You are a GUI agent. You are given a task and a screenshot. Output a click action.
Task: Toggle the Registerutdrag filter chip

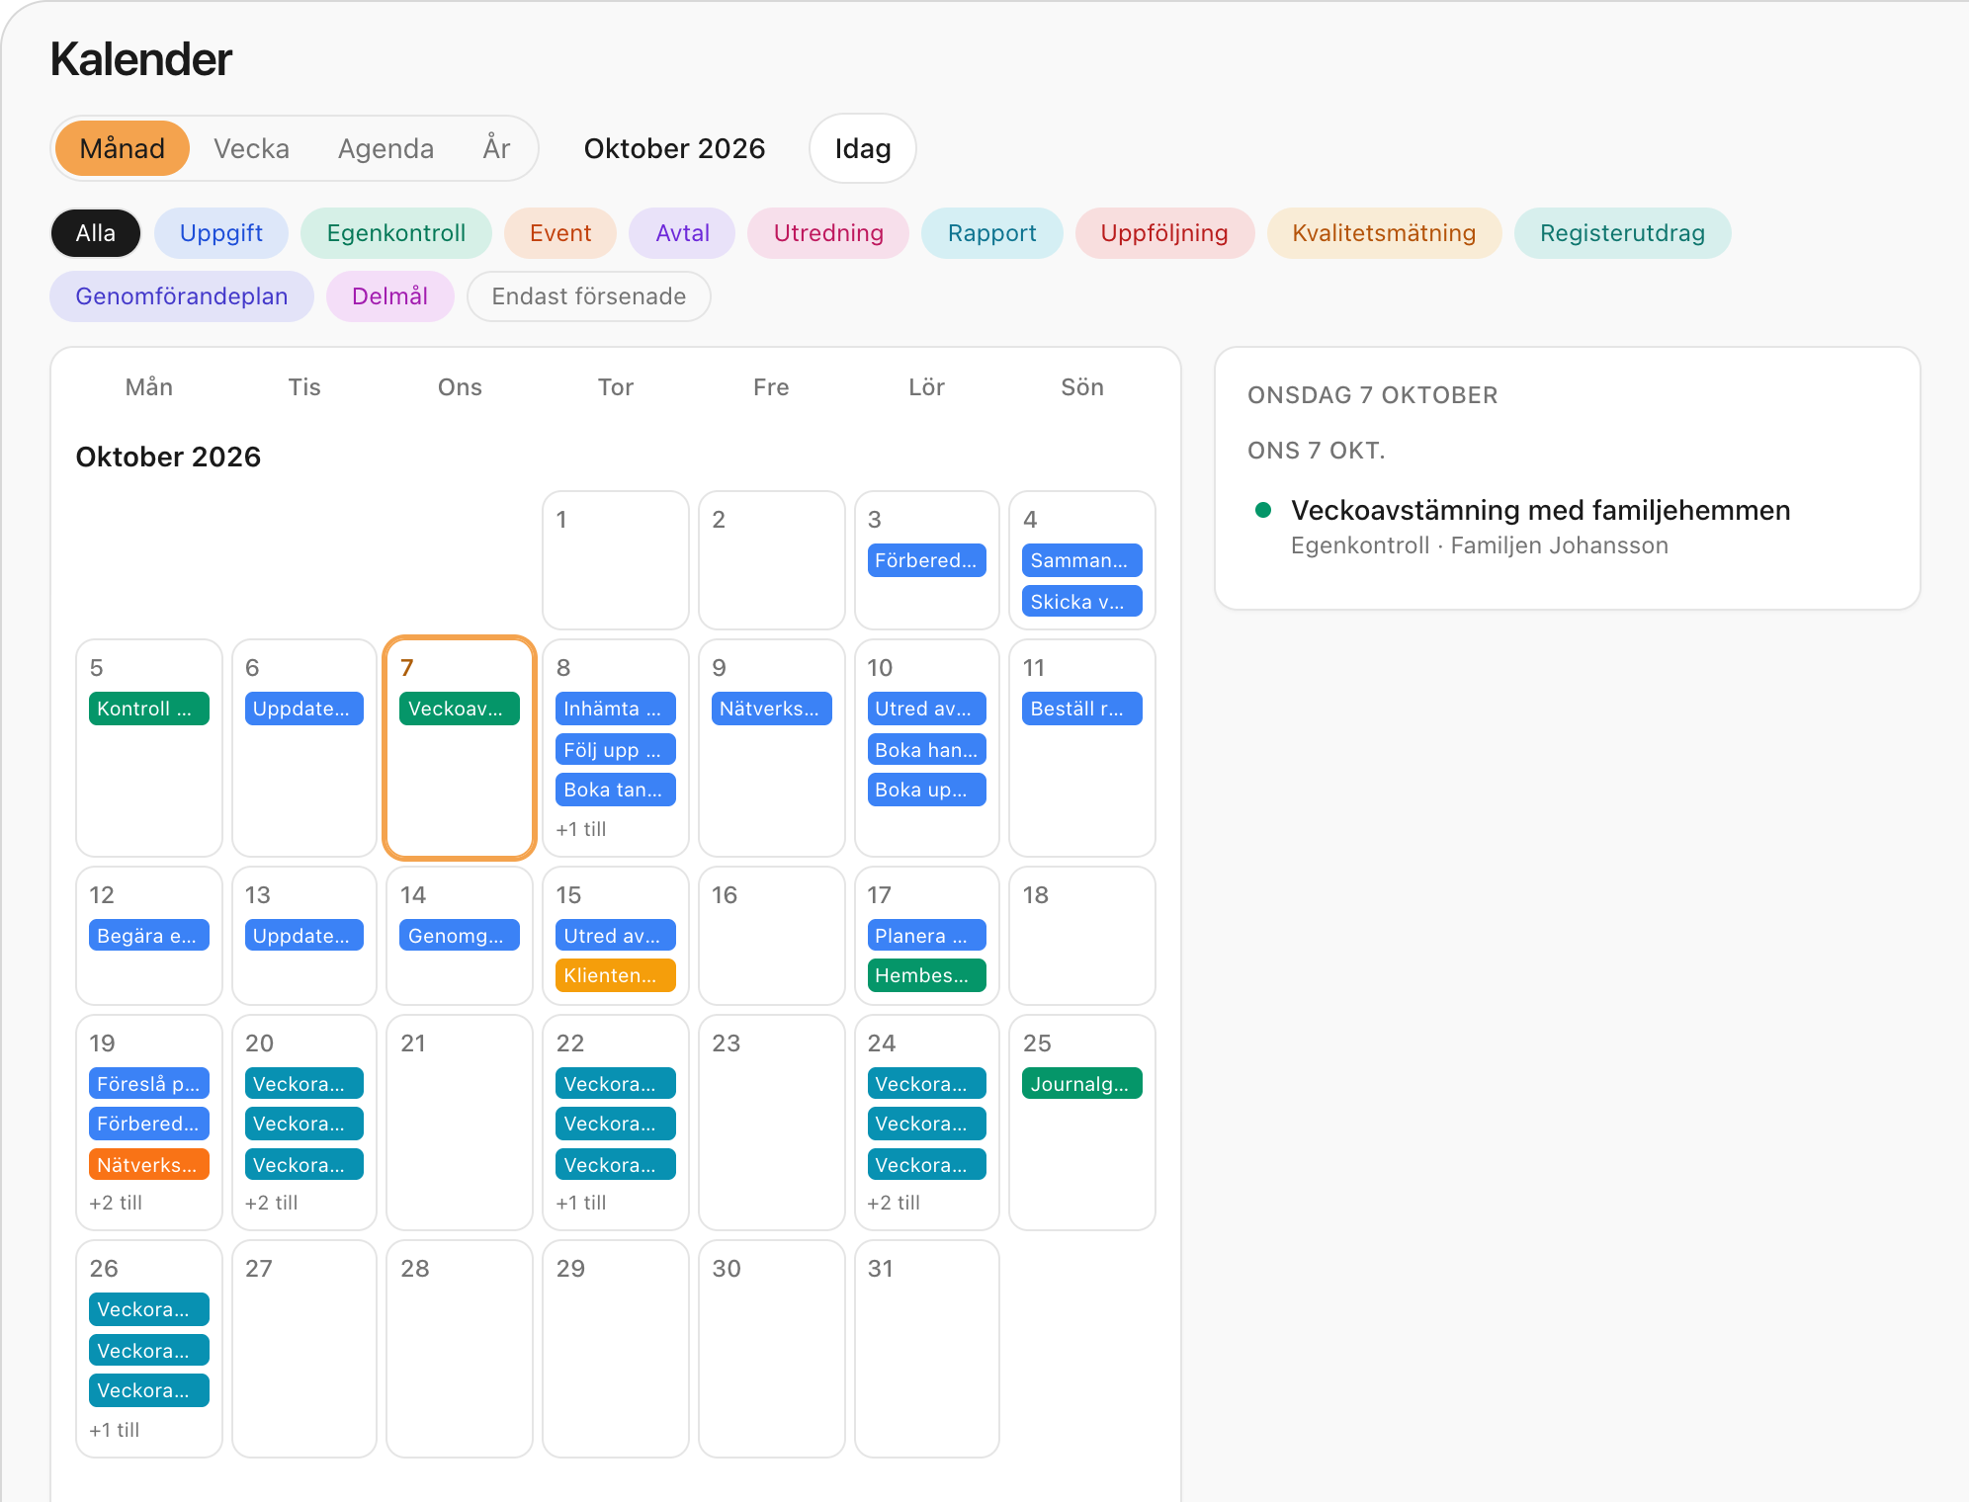point(1623,233)
